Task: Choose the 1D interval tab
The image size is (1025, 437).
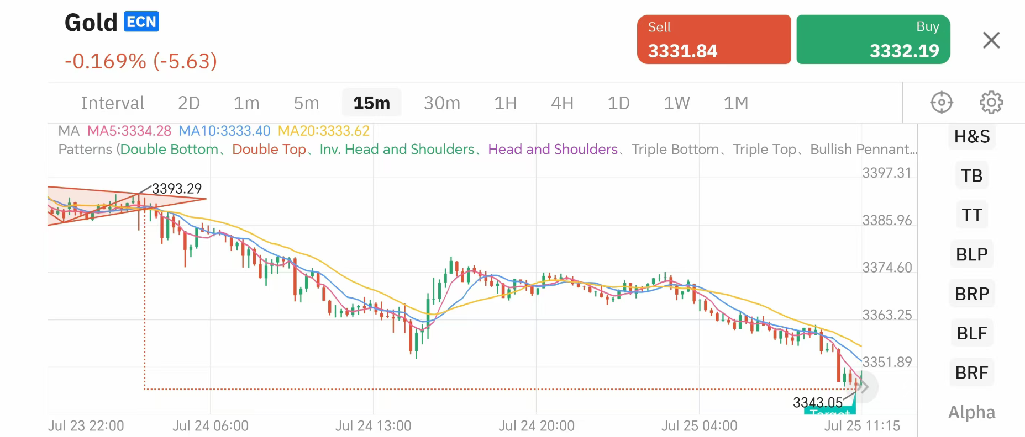Action: pyautogui.click(x=618, y=103)
